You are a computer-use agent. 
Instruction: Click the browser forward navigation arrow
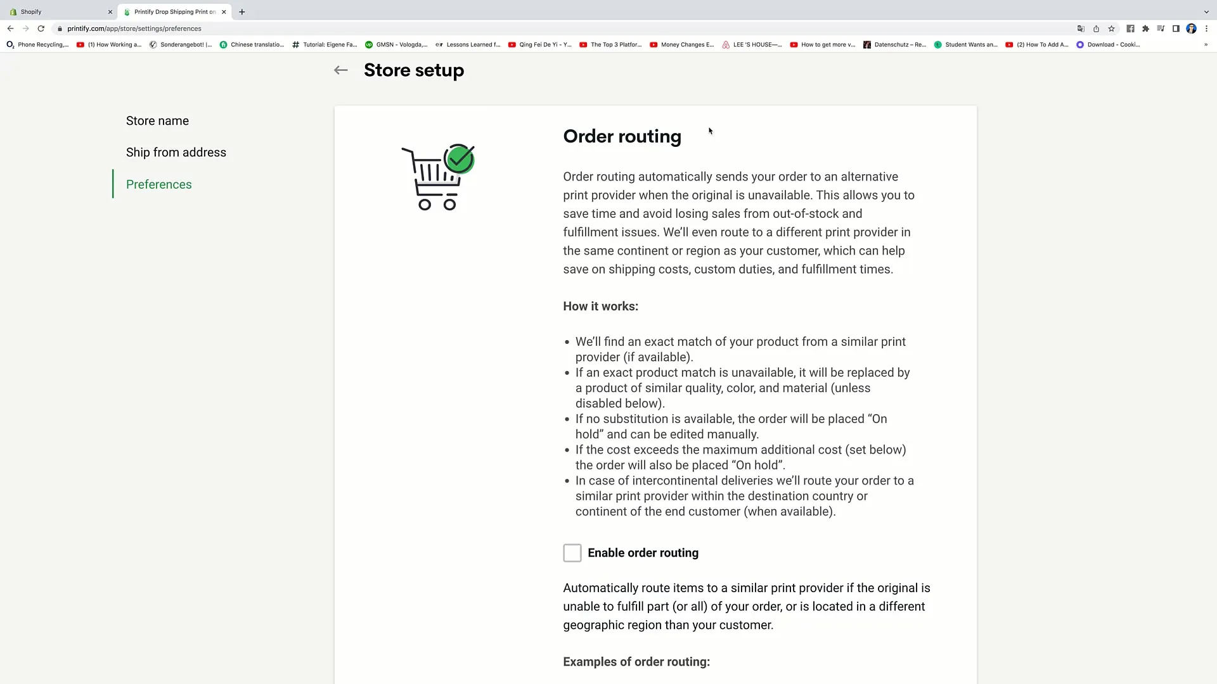point(25,28)
